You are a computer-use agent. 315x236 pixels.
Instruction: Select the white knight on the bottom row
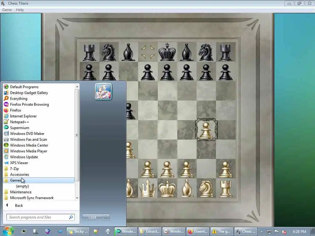[x=206, y=188]
